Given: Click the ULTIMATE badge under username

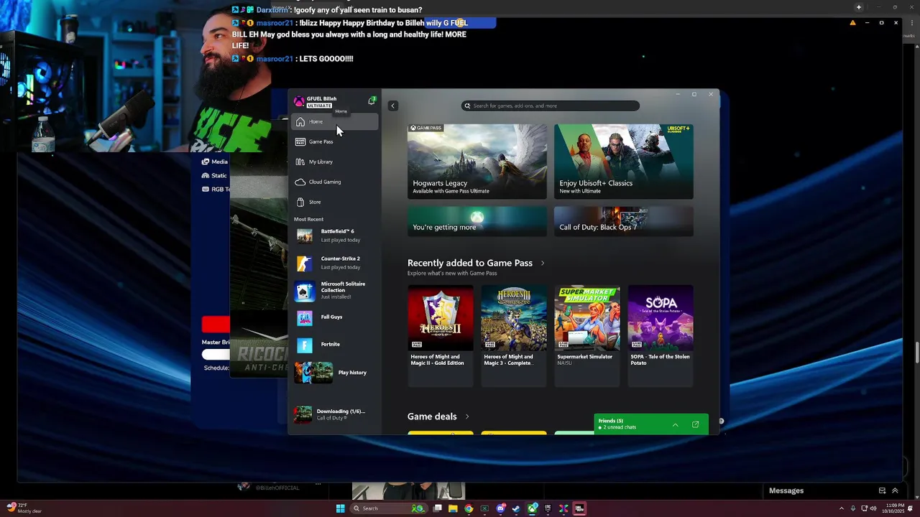Looking at the screenshot, I should tap(320, 106).
